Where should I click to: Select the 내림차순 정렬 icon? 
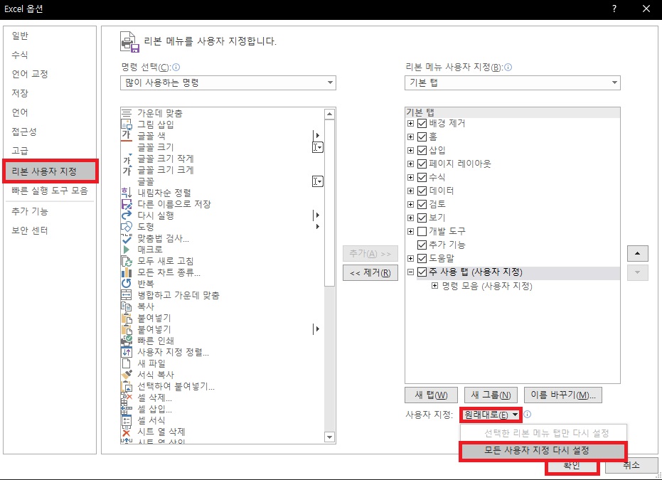(x=127, y=193)
